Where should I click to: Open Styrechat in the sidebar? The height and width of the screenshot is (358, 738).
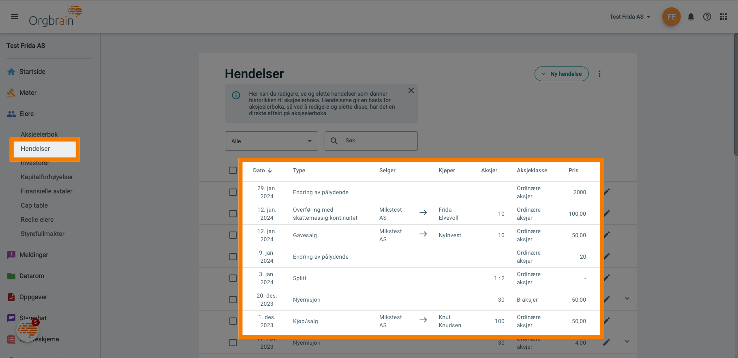pos(33,318)
